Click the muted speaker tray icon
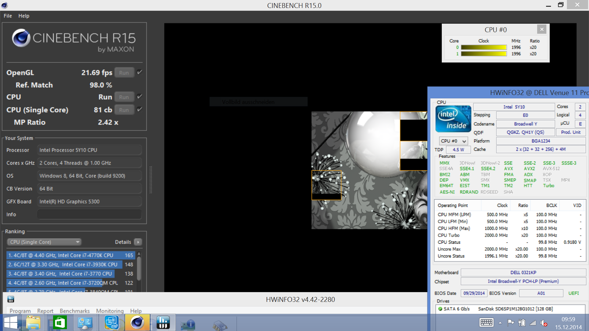The image size is (589, 331). click(x=544, y=323)
